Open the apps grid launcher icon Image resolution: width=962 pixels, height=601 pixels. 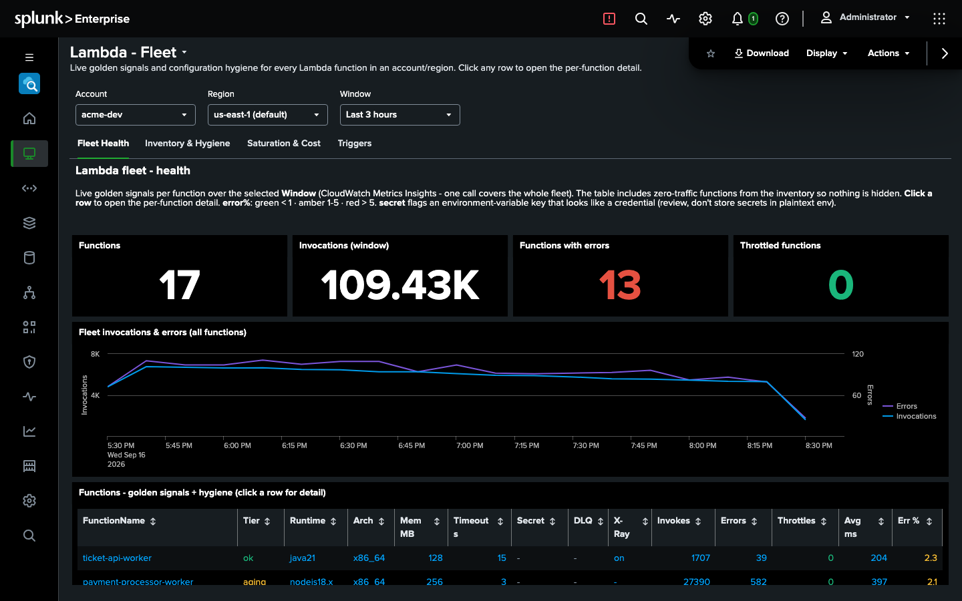pyautogui.click(x=939, y=19)
